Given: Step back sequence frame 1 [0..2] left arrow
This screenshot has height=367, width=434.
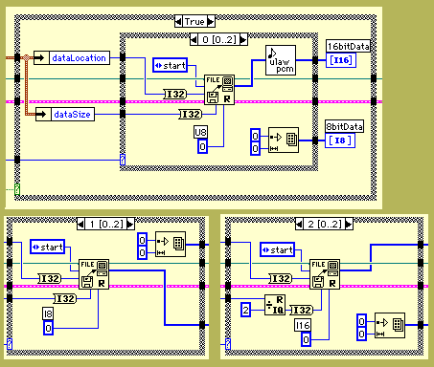Looking at the screenshot, I should coord(81,224).
